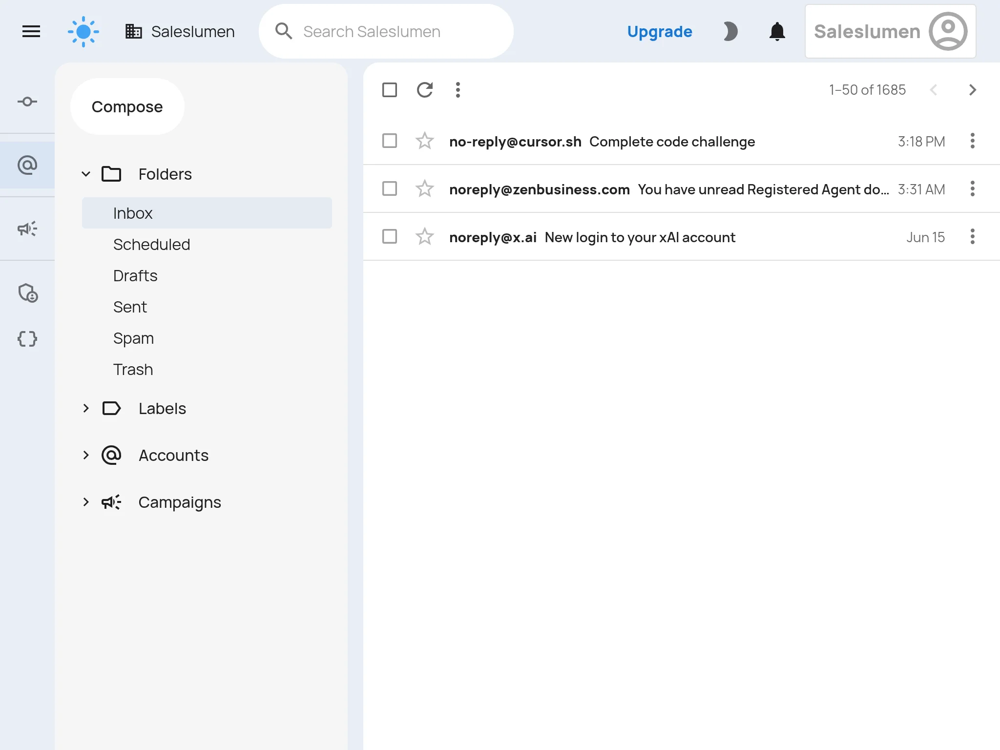The width and height of the screenshot is (1000, 750).
Task: Open the shield privacy icon in the sidebar
Action: tap(28, 293)
